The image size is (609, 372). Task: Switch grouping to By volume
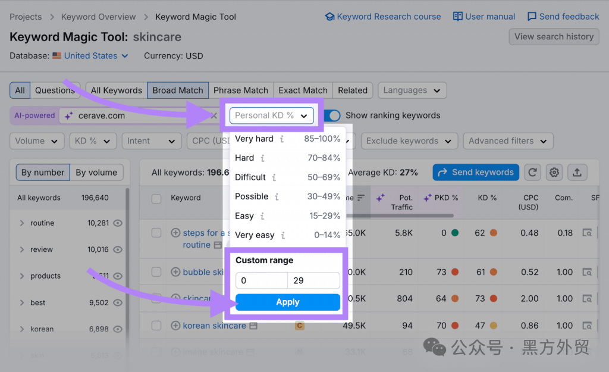pyautogui.click(x=96, y=172)
